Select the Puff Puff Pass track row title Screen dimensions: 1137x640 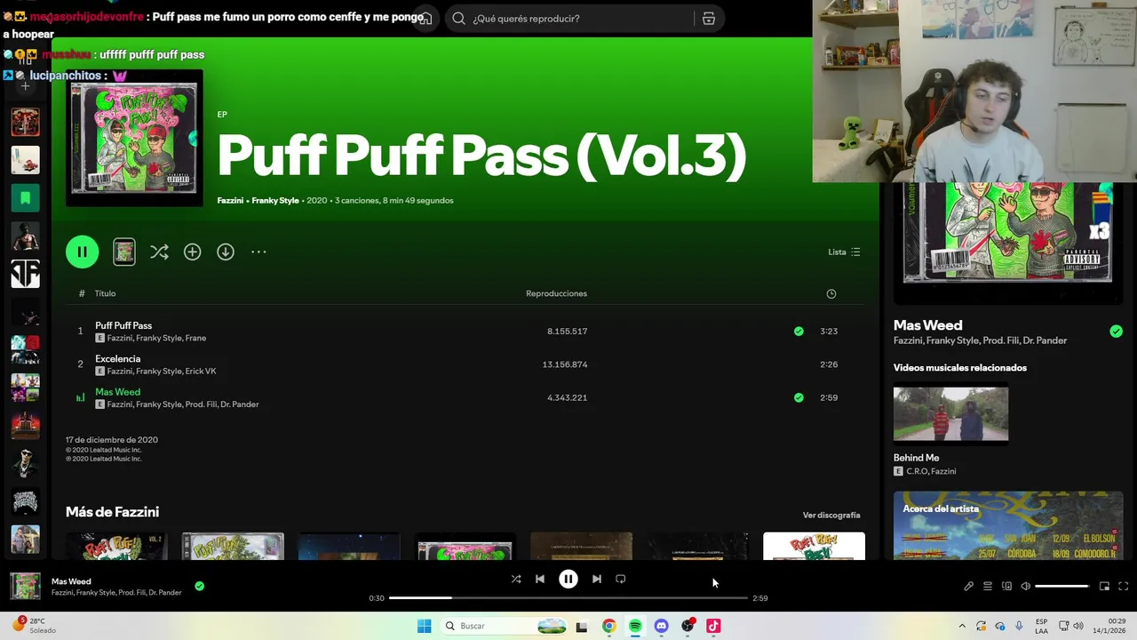[123, 325]
